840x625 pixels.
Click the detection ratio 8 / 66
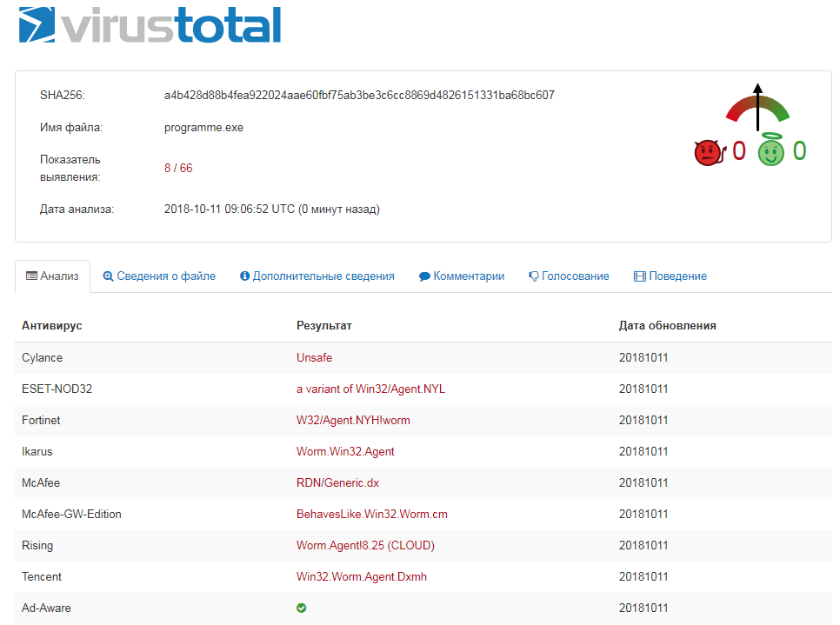pos(178,168)
